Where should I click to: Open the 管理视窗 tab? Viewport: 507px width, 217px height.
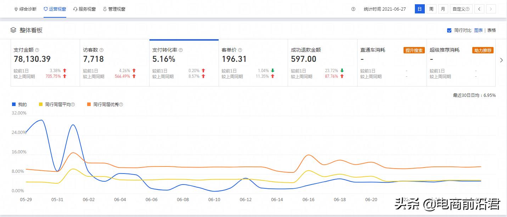(x=114, y=9)
